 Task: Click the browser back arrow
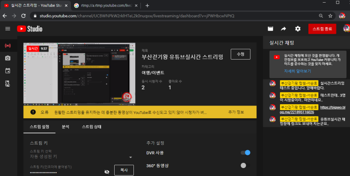tap(4, 16)
